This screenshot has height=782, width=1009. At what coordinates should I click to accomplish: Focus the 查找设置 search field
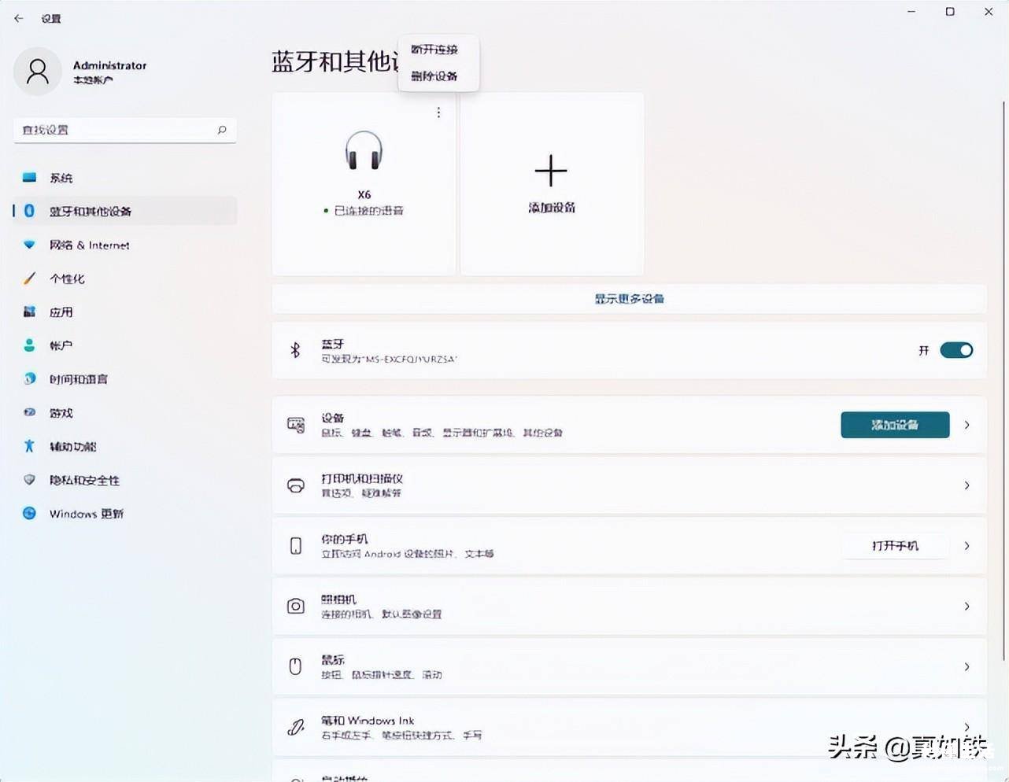(x=125, y=130)
